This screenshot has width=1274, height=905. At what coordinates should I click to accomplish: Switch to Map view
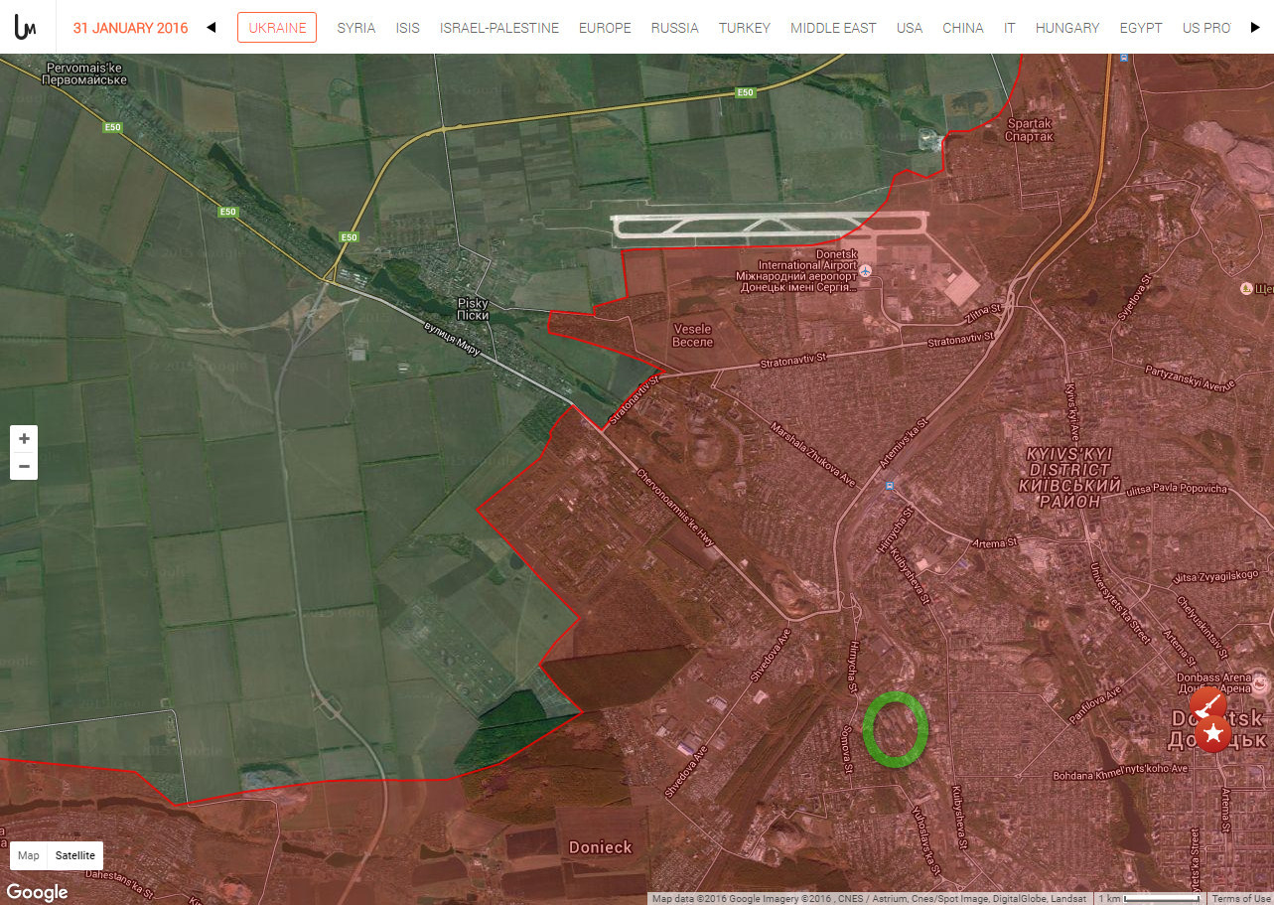29,855
